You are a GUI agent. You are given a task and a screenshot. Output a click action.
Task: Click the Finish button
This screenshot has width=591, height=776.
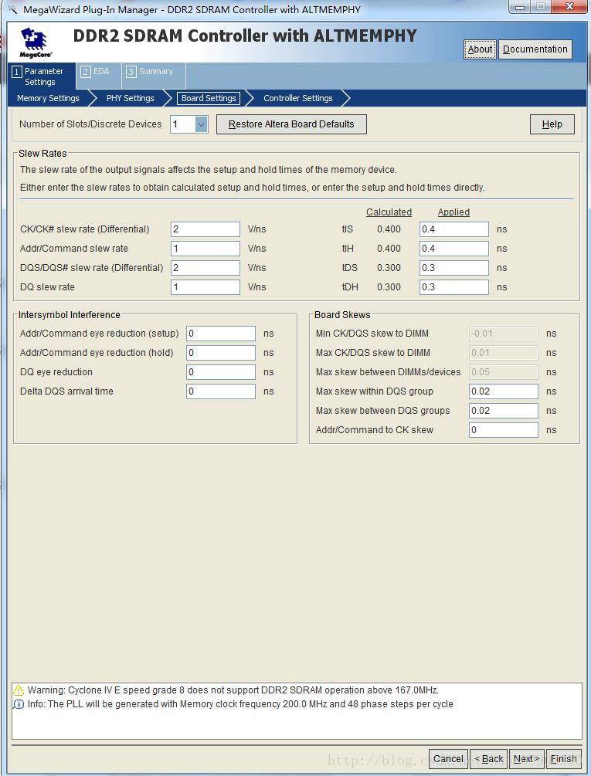point(563,759)
